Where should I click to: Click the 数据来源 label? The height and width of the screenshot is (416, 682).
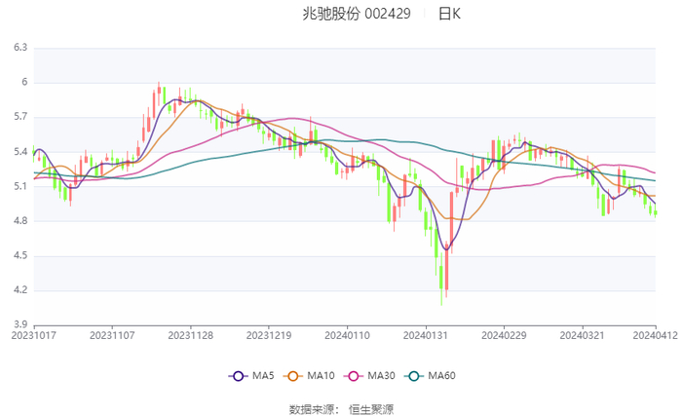coord(312,409)
